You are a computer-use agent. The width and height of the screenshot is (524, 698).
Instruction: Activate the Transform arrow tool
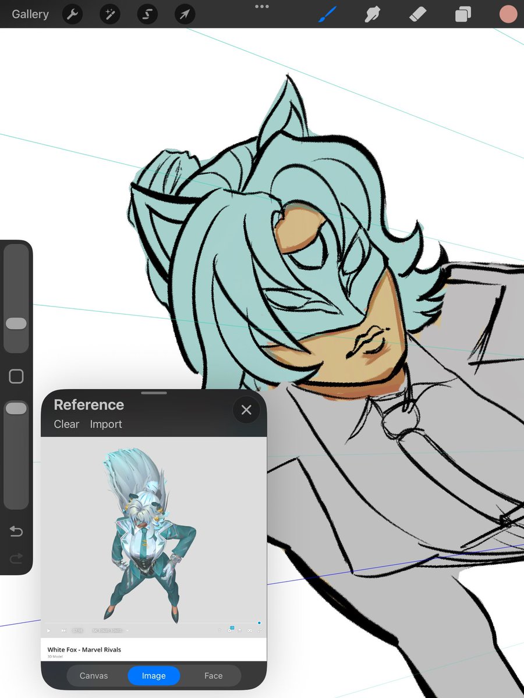tap(185, 14)
